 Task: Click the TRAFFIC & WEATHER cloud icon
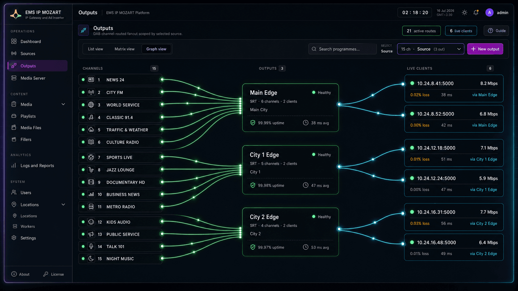pyautogui.click(x=91, y=130)
